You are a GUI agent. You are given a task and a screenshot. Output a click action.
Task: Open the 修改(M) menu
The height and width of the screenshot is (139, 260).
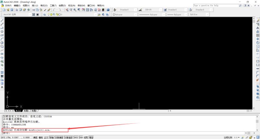point(81,6)
